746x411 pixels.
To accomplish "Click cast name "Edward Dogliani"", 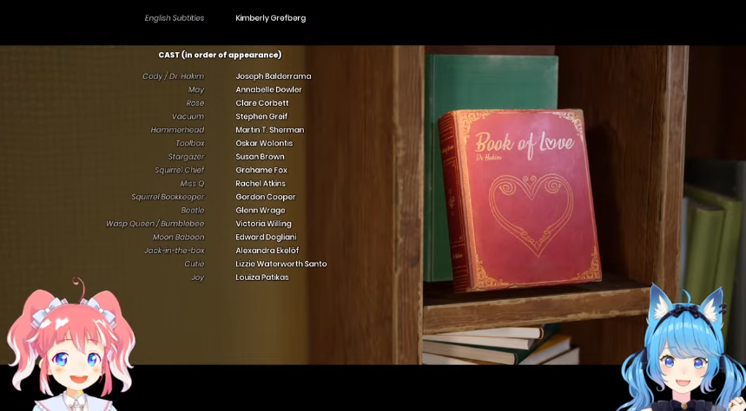I will click(x=266, y=237).
